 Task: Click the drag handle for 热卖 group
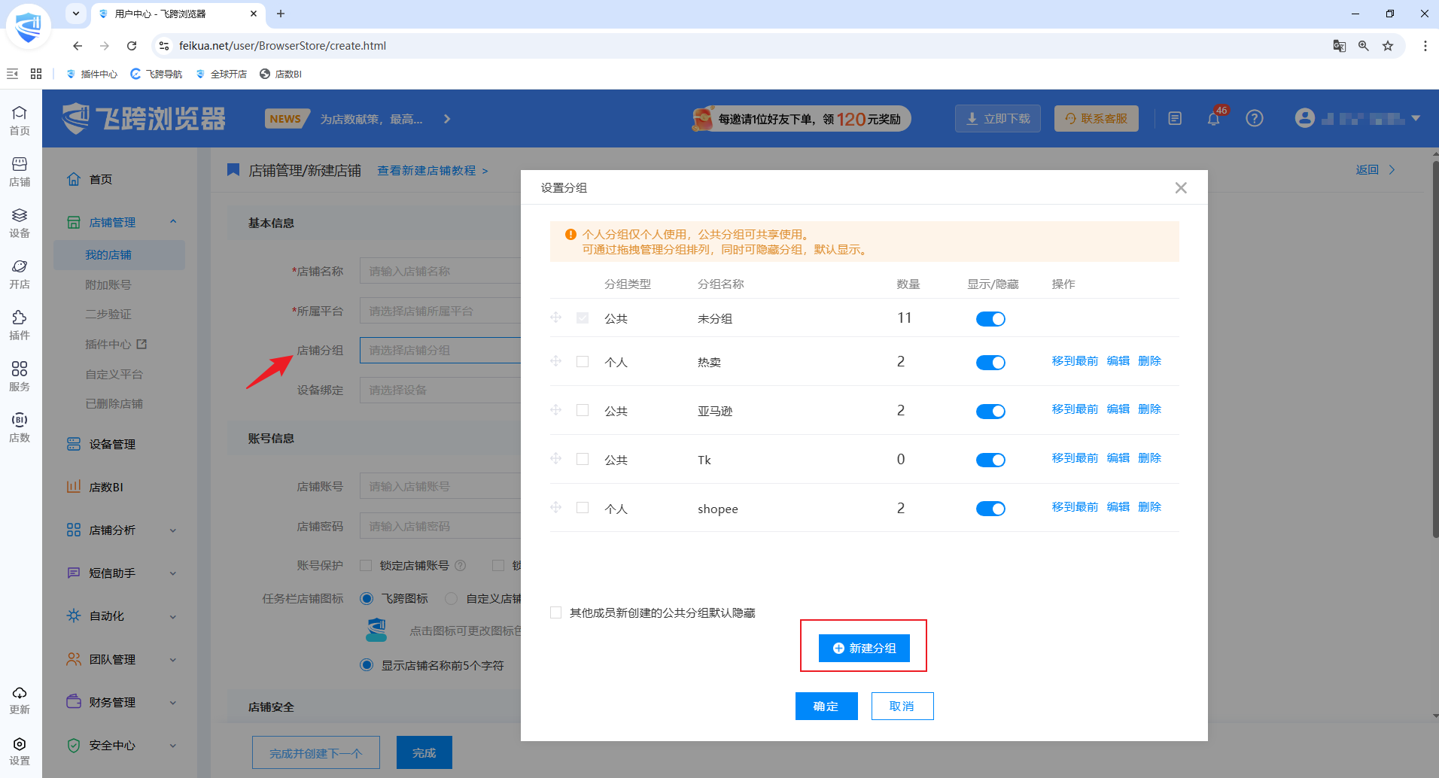click(556, 361)
